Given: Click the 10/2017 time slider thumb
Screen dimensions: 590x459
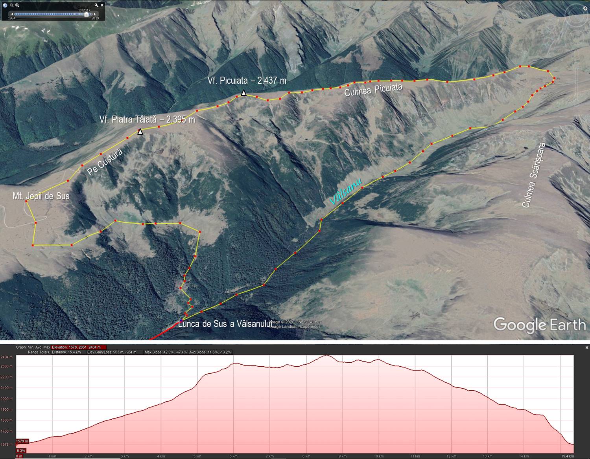Looking at the screenshot, I should 86,14.
